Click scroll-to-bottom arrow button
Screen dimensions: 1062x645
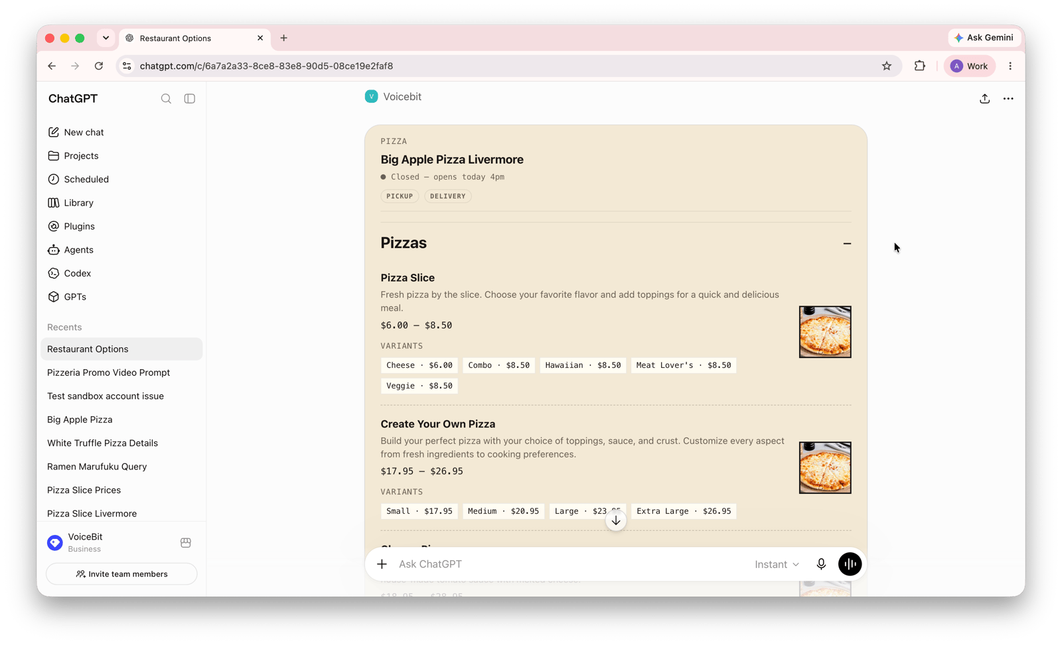click(x=616, y=521)
